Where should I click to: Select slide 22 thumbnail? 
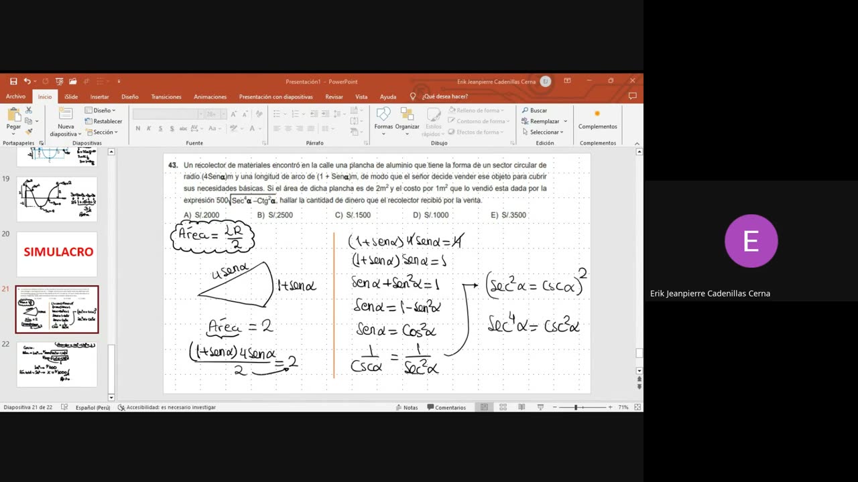pyautogui.click(x=57, y=364)
